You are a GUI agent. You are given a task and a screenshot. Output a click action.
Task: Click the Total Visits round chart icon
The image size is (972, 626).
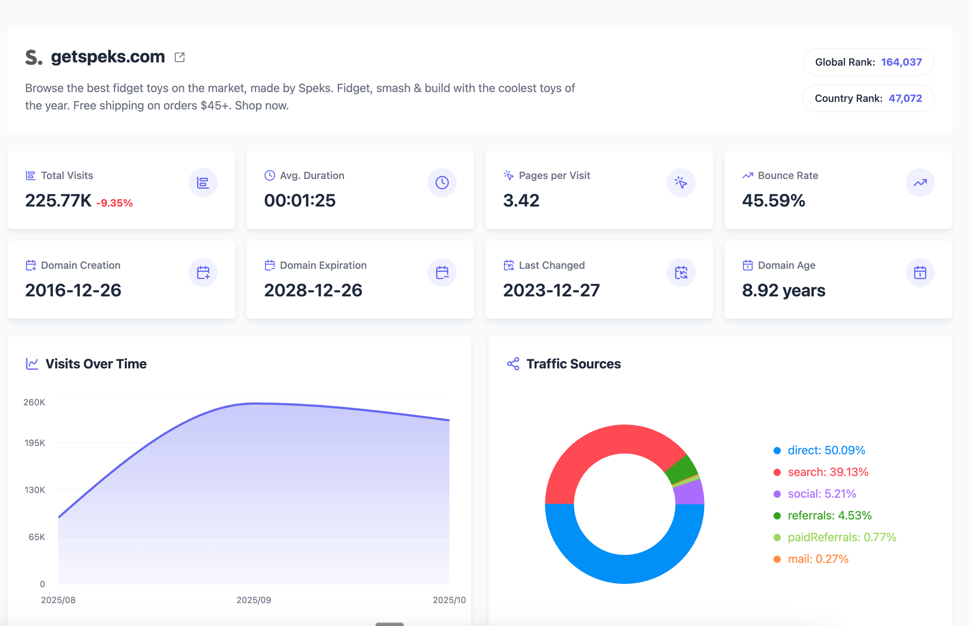coord(203,183)
